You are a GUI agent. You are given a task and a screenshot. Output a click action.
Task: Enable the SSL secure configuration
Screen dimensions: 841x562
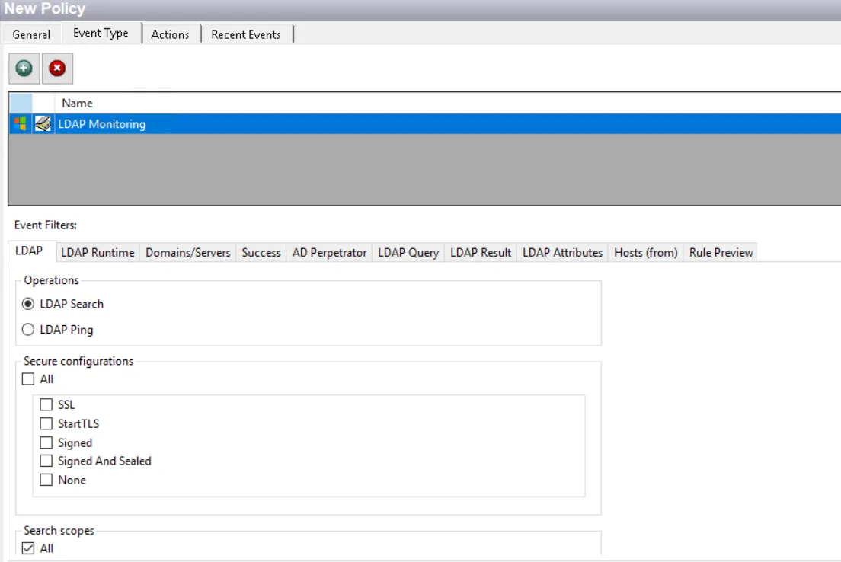tap(46, 404)
